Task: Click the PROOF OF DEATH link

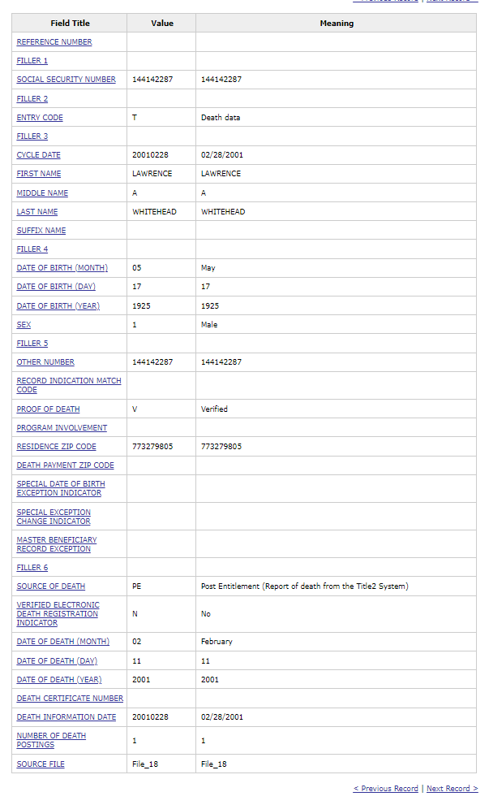Action: [x=48, y=409]
